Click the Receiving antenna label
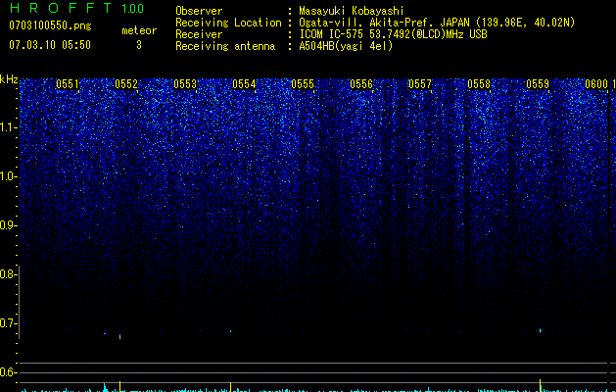The height and width of the screenshot is (392, 616). (x=225, y=46)
